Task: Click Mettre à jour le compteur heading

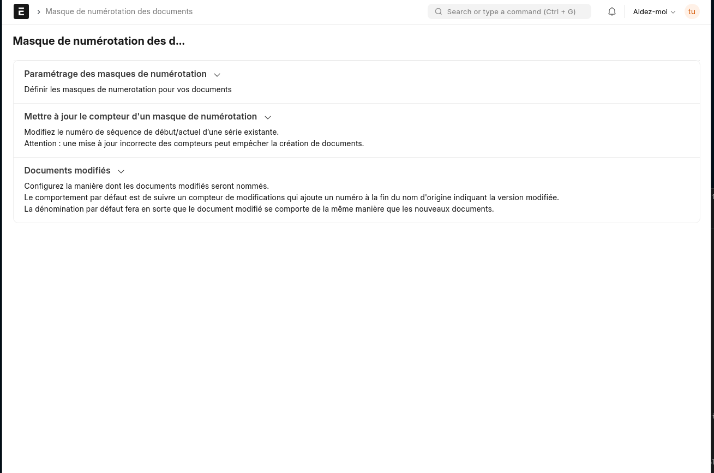Action: click(x=141, y=116)
